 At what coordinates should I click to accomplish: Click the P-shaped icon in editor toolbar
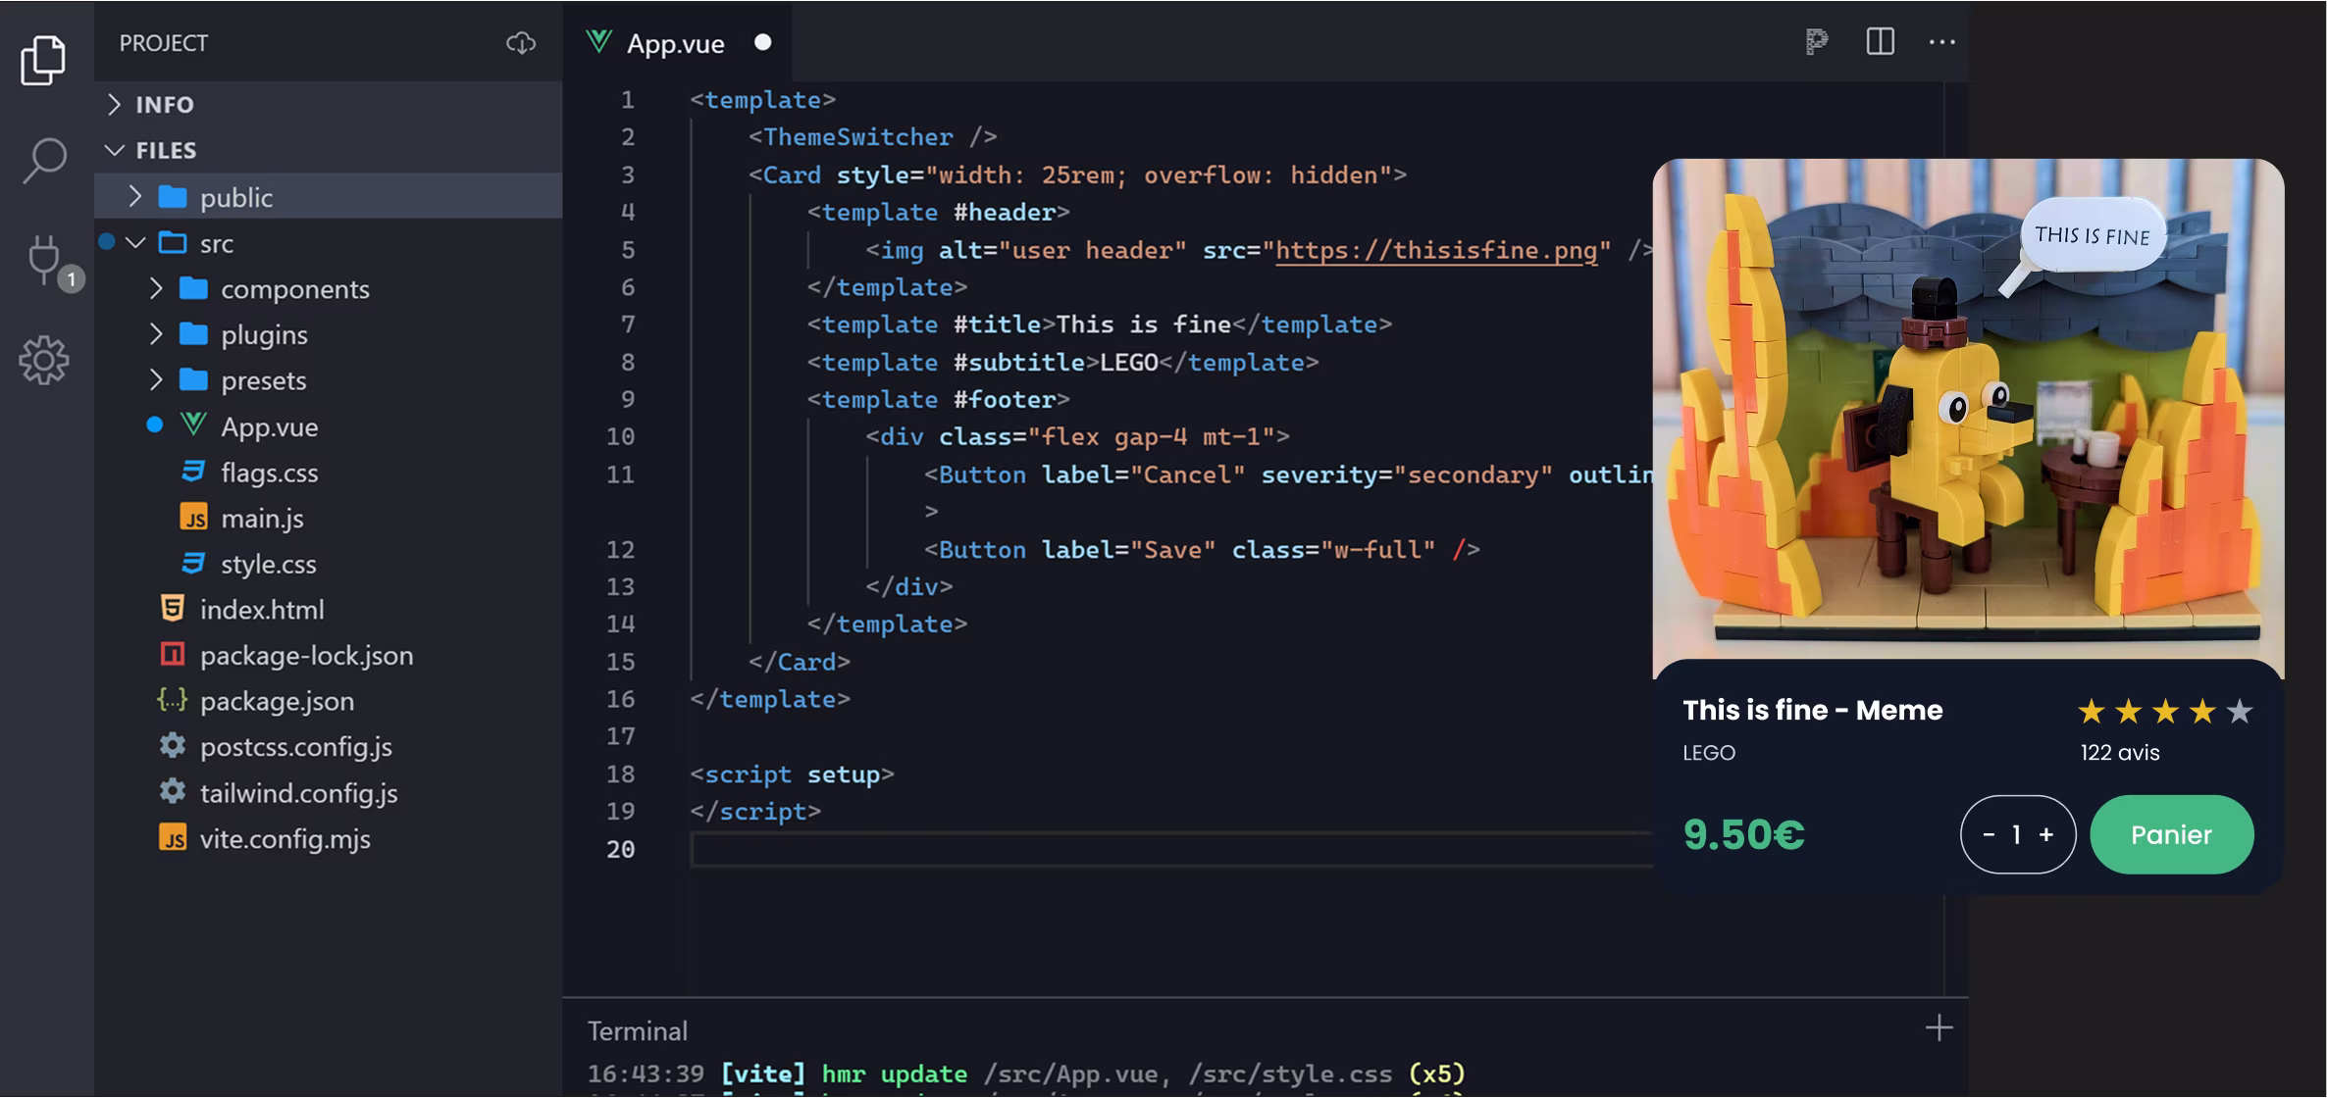[x=1816, y=42]
